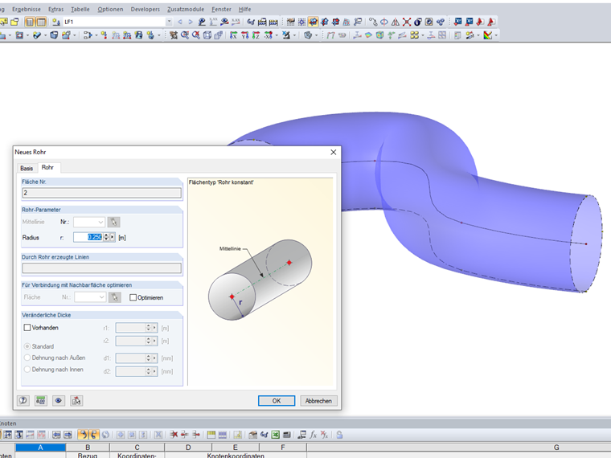
Task: Click the fx formula icon in table toolbar
Action: [313, 435]
